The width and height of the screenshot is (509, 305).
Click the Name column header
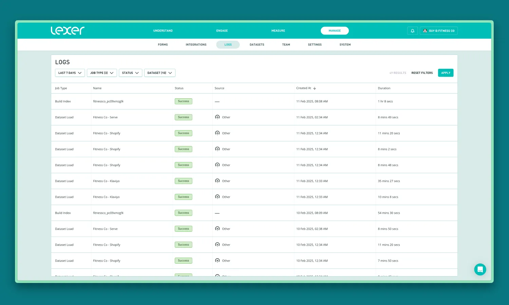click(x=97, y=88)
